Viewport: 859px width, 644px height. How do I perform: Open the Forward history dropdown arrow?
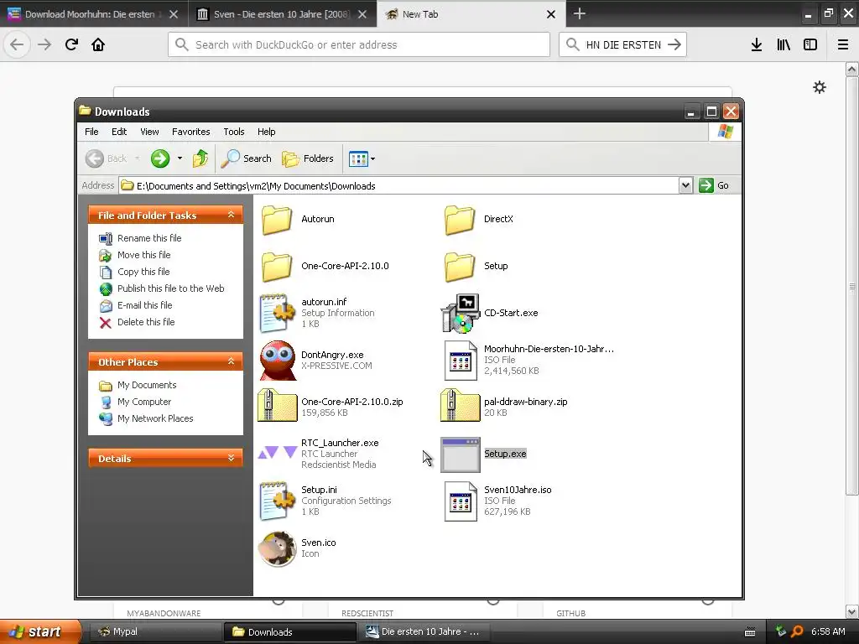[180, 158]
